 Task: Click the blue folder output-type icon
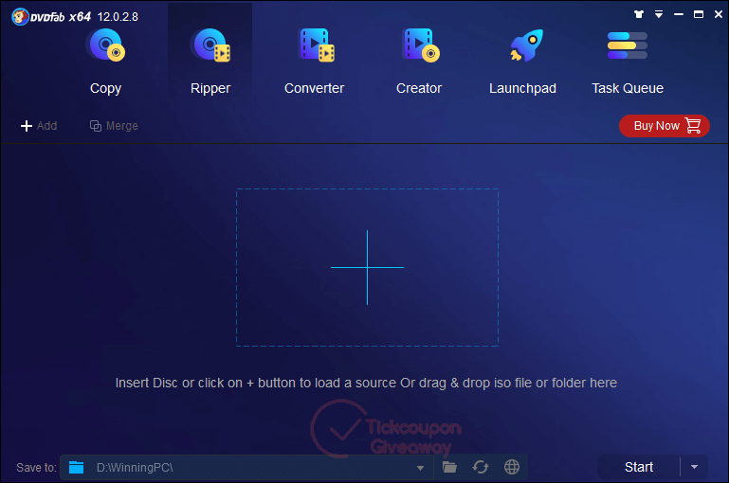(76, 467)
